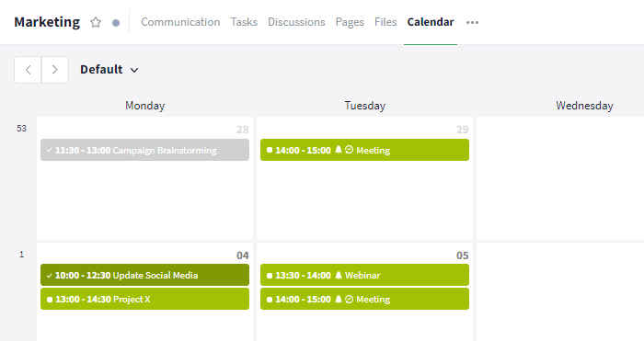Screen dimensions: 644x341
Task: Click the recurrence icon on Tuesday 05 Meeting
Action: pos(349,299)
